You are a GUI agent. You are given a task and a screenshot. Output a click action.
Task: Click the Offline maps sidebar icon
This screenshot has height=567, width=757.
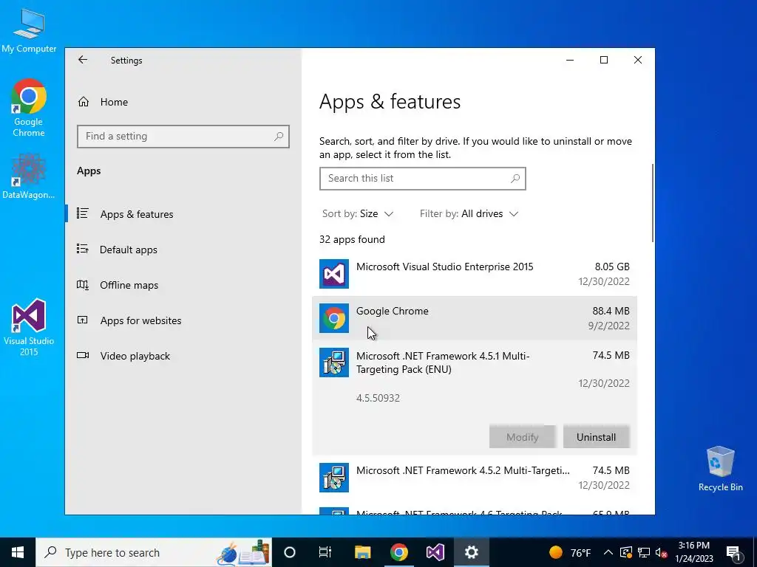[x=83, y=284]
